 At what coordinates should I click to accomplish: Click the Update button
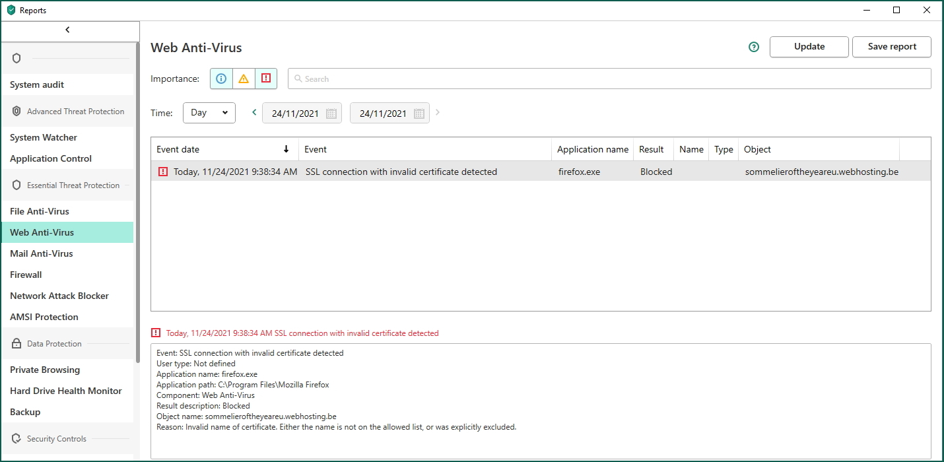[x=809, y=47]
